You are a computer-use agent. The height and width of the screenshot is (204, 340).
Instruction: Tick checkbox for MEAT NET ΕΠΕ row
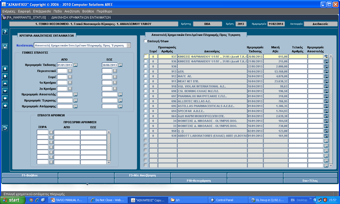click(x=146, y=81)
